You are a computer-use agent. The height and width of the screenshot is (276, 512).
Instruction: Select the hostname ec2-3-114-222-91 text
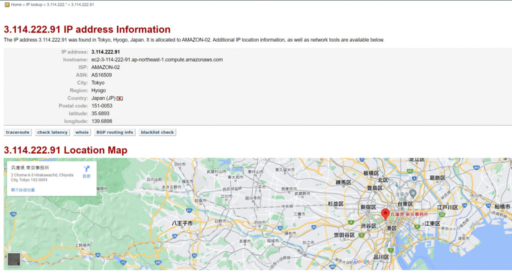tap(157, 60)
